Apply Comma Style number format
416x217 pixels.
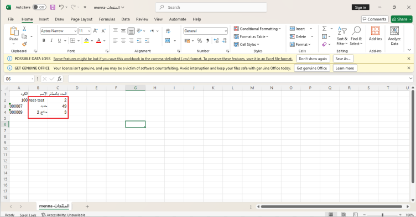pyautogui.click(x=207, y=40)
